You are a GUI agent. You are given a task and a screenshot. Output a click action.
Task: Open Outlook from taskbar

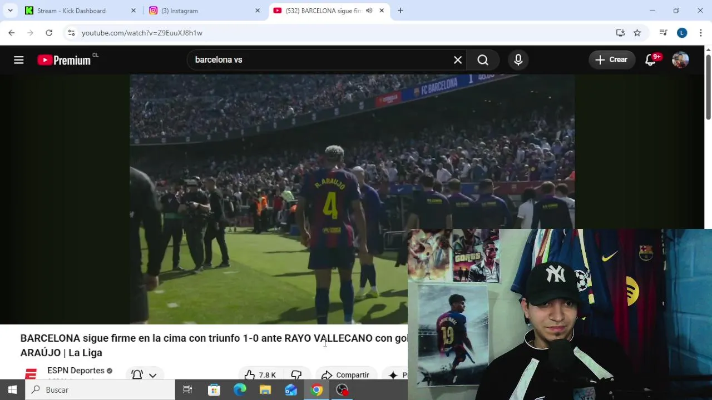tap(291, 390)
